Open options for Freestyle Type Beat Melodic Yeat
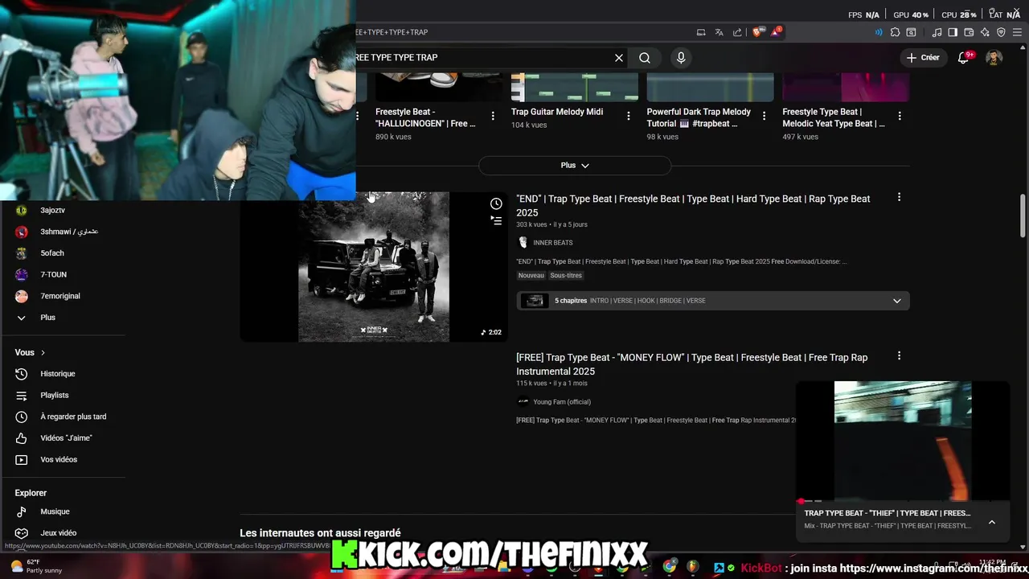The height and width of the screenshot is (579, 1029). click(x=900, y=116)
